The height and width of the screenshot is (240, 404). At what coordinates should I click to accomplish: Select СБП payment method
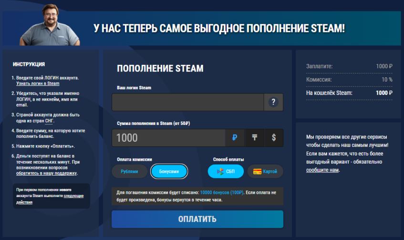(226, 171)
